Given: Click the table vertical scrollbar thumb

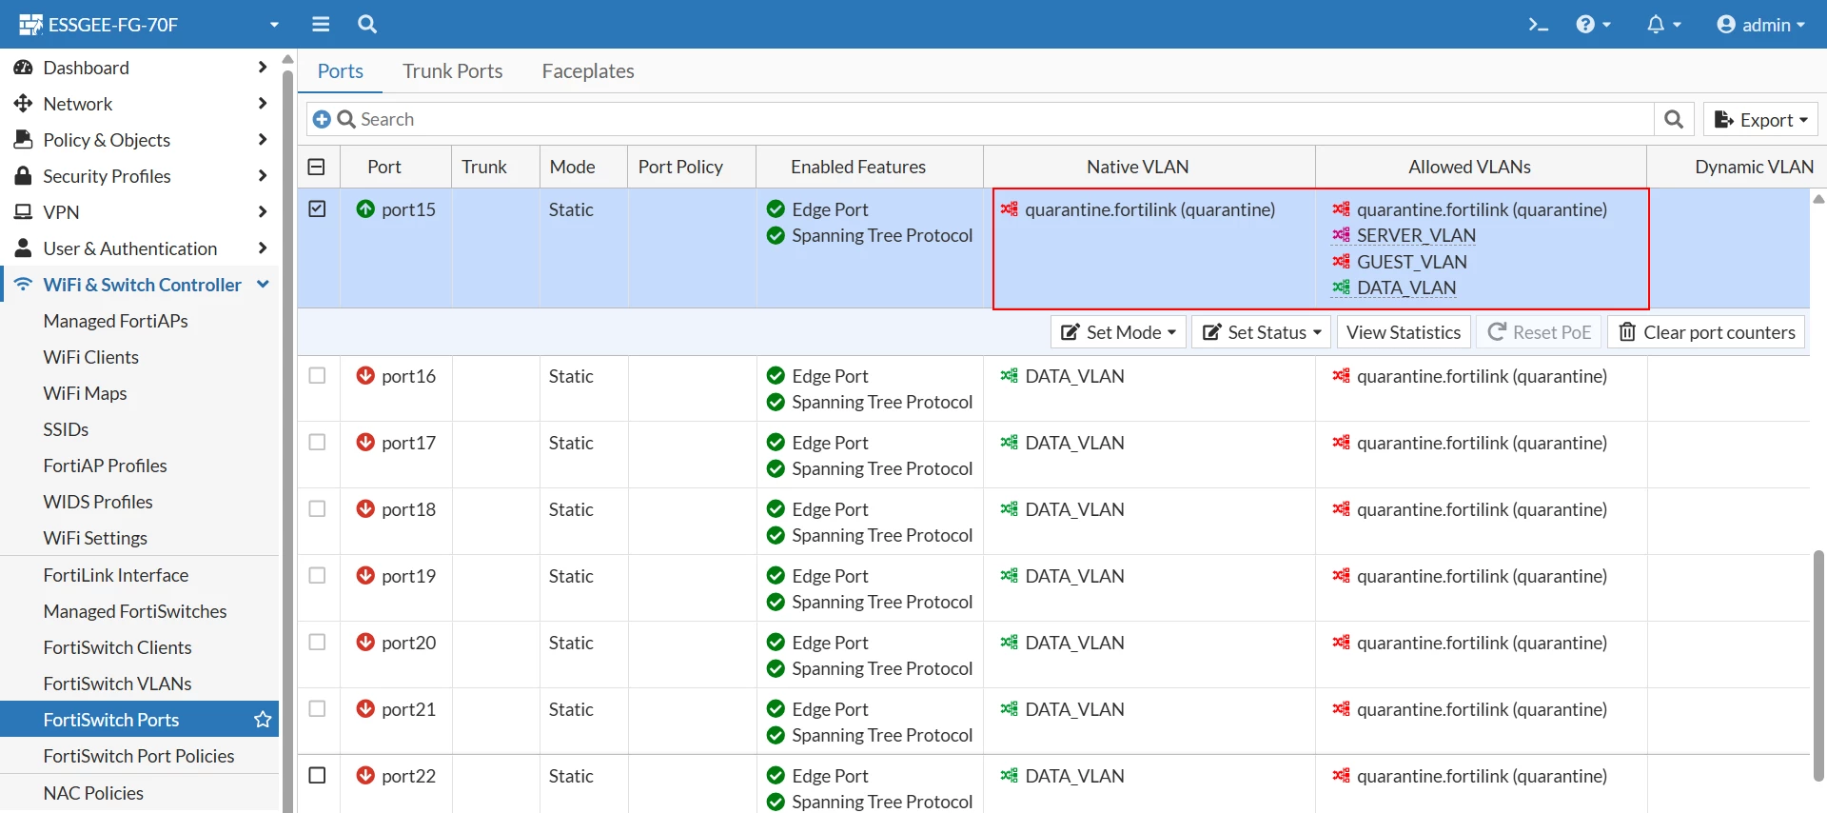Looking at the screenshot, I should [x=1818, y=665].
